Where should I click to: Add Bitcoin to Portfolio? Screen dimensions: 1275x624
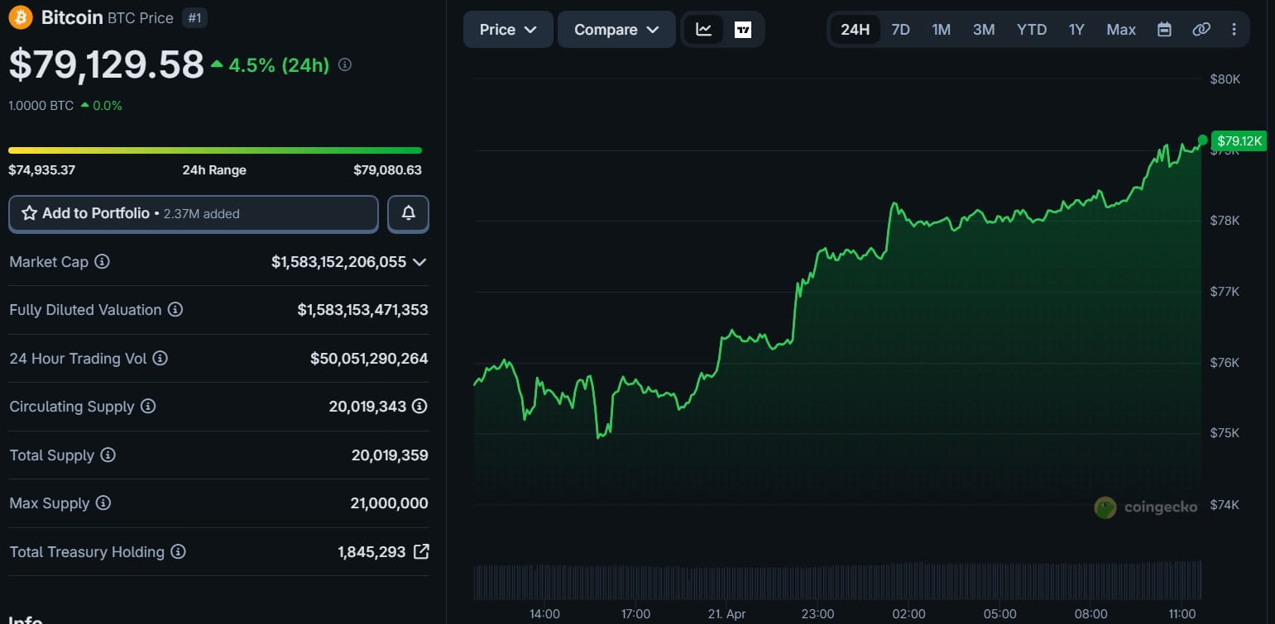(193, 213)
